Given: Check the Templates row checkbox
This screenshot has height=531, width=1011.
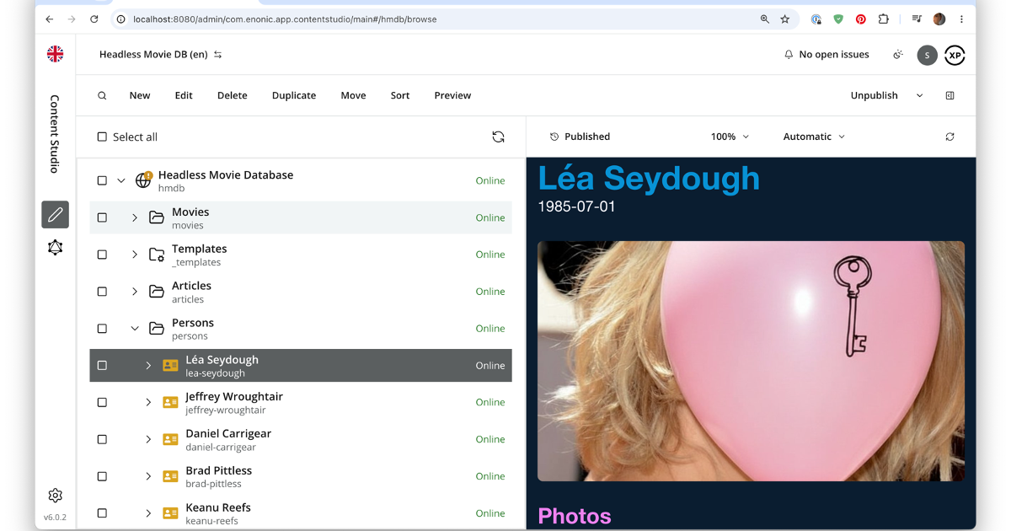Looking at the screenshot, I should point(102,255).
